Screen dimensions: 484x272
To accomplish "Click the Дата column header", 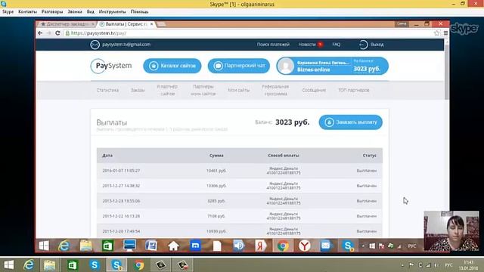I will 107,156.
